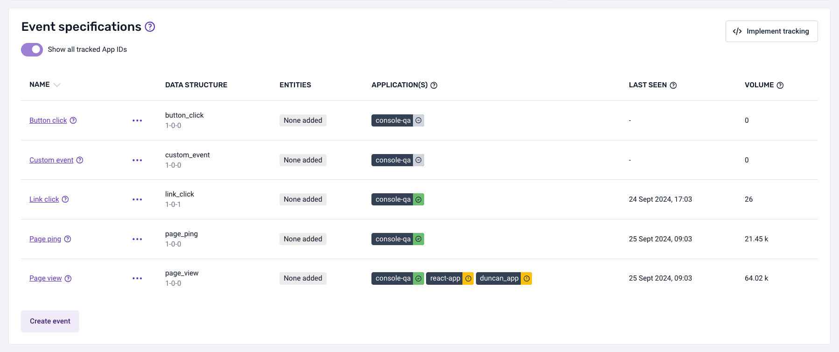Open three-dot menu for Page view row
This screenshot has width=839, height=352.
point(137,278)
